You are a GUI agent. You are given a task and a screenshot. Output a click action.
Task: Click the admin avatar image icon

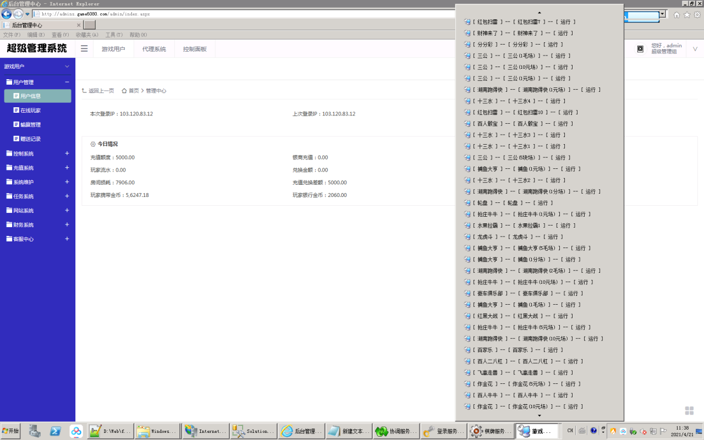(640, 49)
